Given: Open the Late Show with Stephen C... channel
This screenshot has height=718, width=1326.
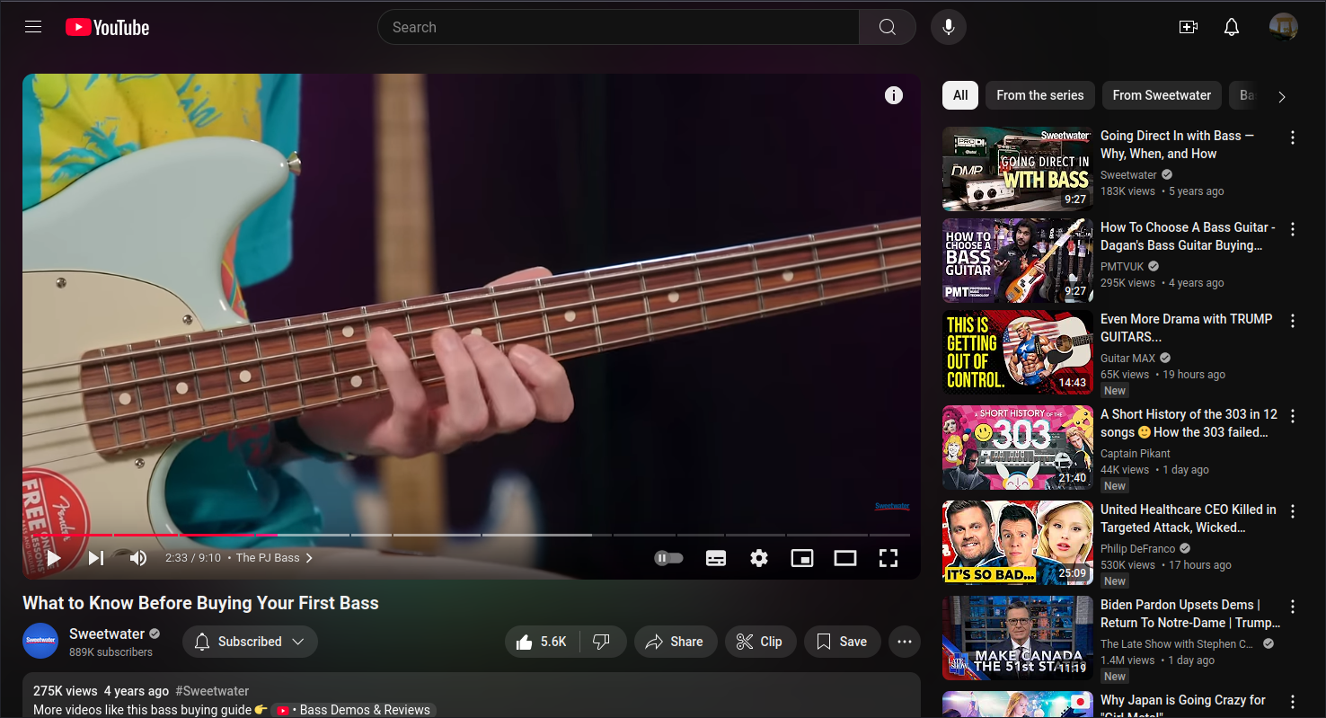Looking at the screenshot, I should [1177, 644].
